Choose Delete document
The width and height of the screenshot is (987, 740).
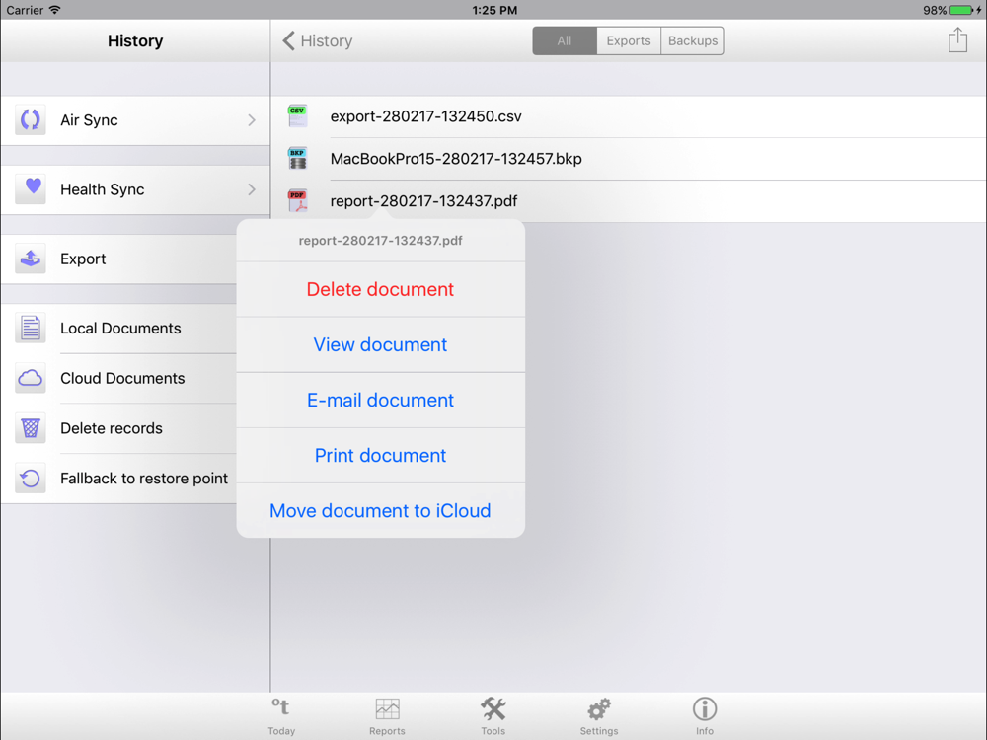click(x=380, y=289)
